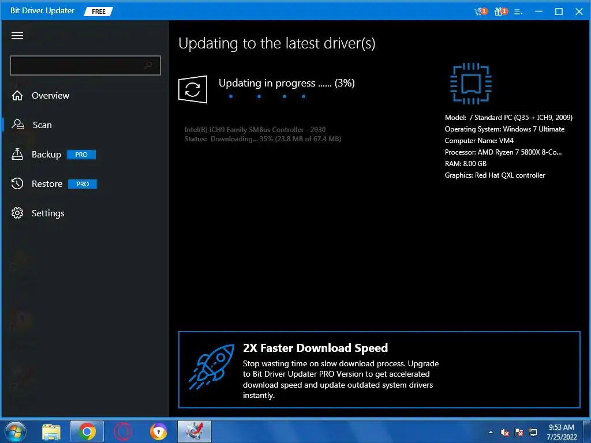
Task: Click the Settings gear icon
Action: (x=17, y=213)
